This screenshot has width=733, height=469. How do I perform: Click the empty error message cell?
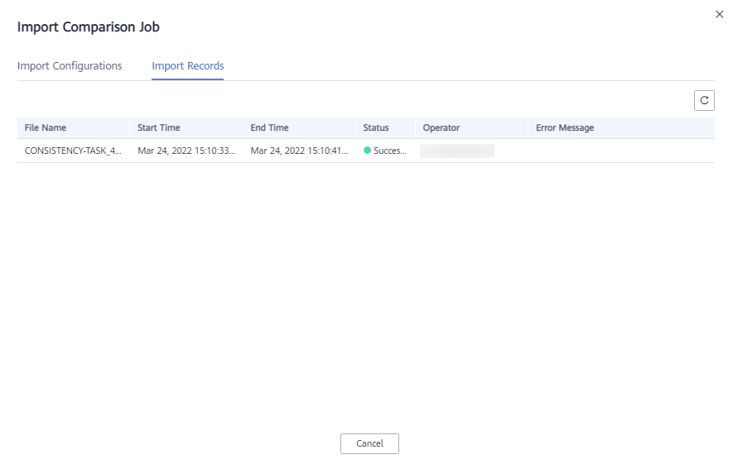pos(621,151)
